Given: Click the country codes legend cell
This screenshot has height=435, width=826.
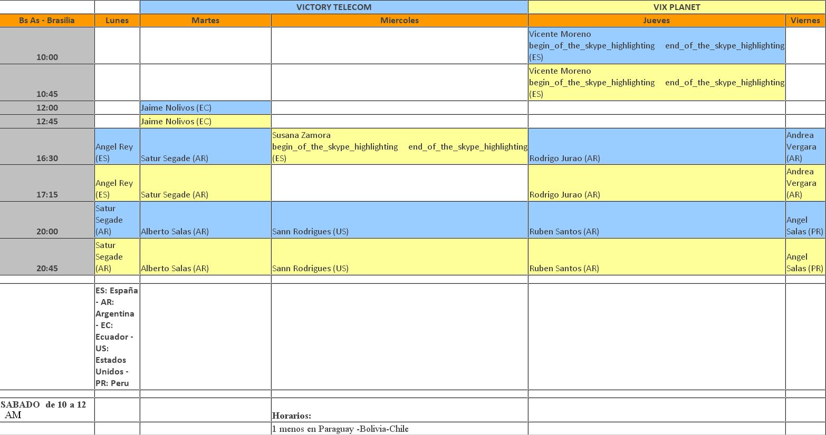Looking at the screenshot, I should [117, 337].
